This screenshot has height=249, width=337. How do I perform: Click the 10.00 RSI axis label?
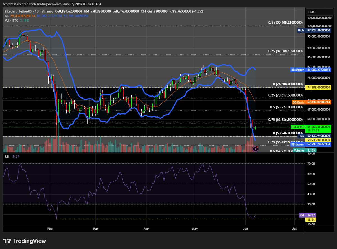[311, 225]
